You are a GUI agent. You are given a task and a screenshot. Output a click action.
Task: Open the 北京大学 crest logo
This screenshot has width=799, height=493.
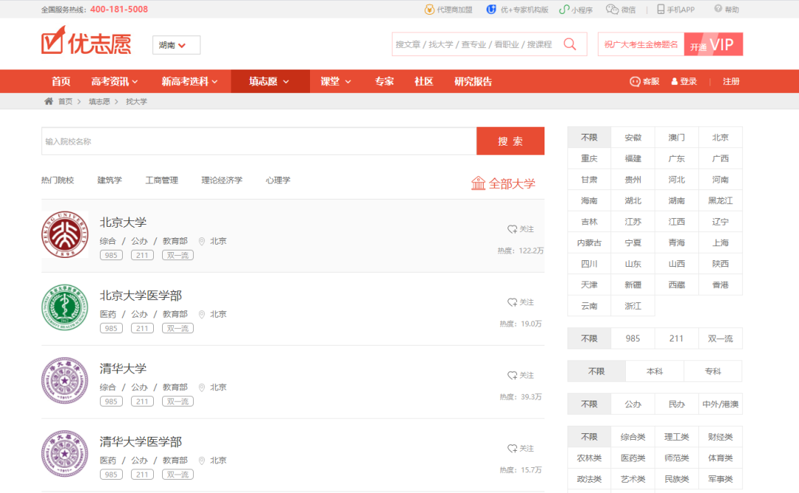point(64,234)
